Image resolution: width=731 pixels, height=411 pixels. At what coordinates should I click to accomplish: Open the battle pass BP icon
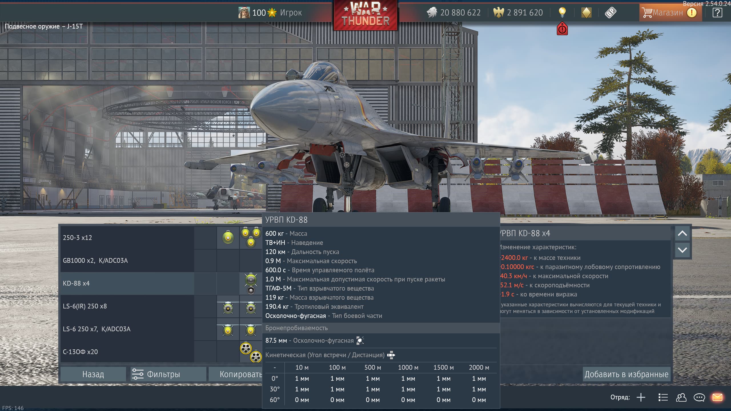610,13
